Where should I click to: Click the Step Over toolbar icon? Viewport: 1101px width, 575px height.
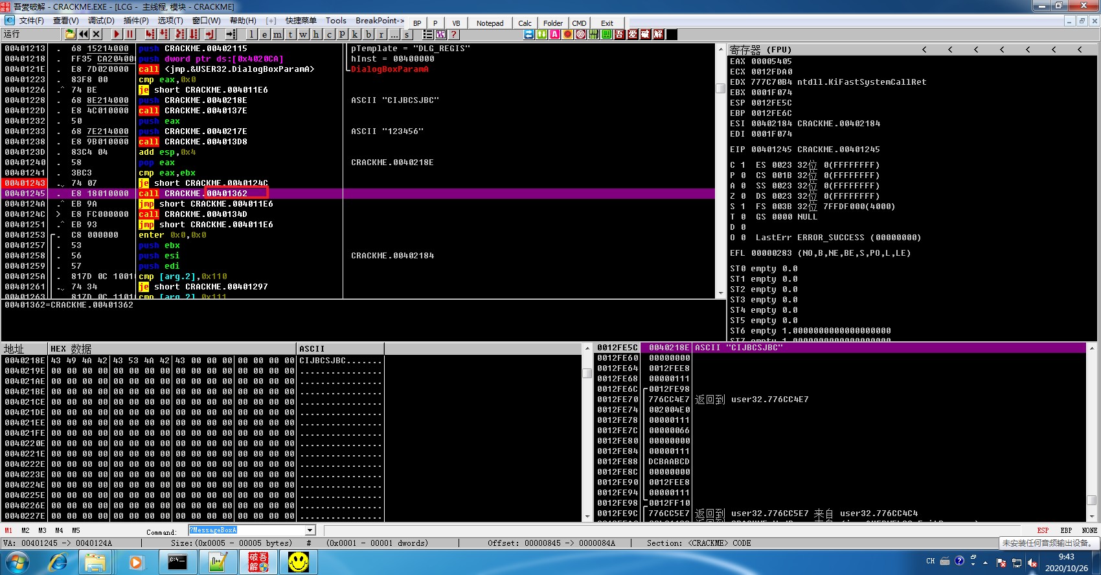coord(164,34)
